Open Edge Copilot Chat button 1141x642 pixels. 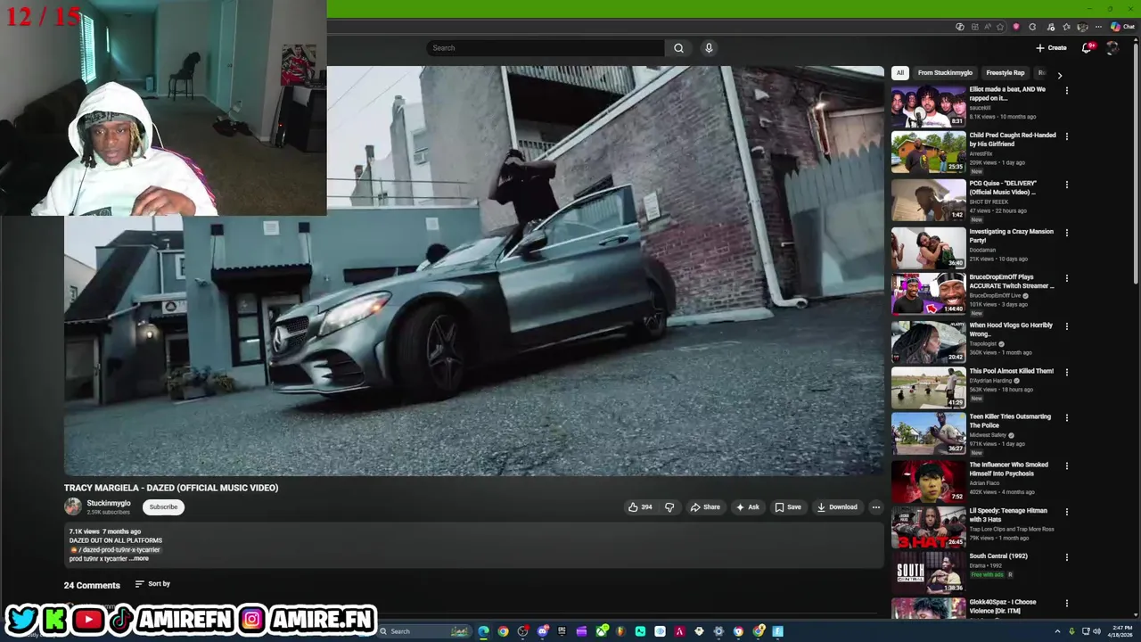click(x=1122, y=27)
